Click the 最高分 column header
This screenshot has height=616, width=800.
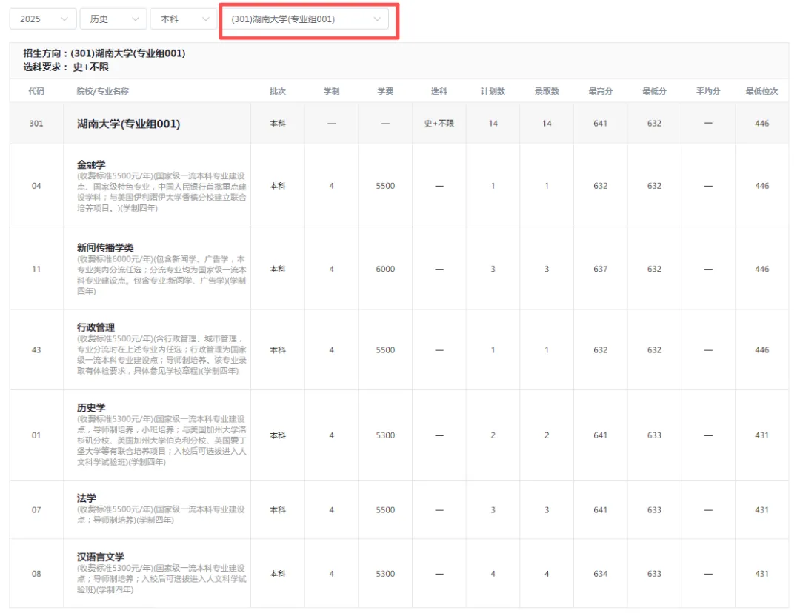[x=601, y=91]
